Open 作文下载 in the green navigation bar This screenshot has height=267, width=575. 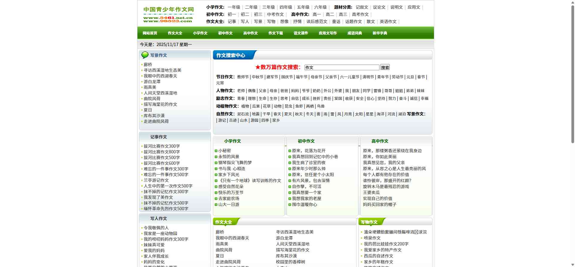[276, 33]
